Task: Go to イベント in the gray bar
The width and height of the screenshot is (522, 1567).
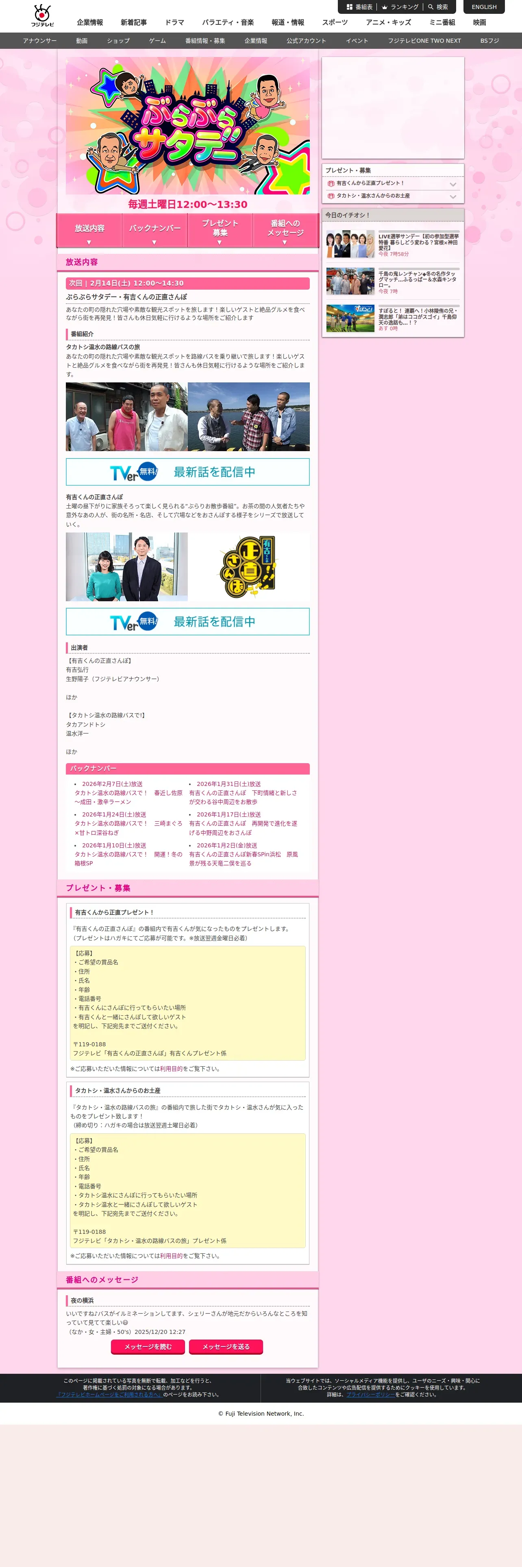Action: 357,41
